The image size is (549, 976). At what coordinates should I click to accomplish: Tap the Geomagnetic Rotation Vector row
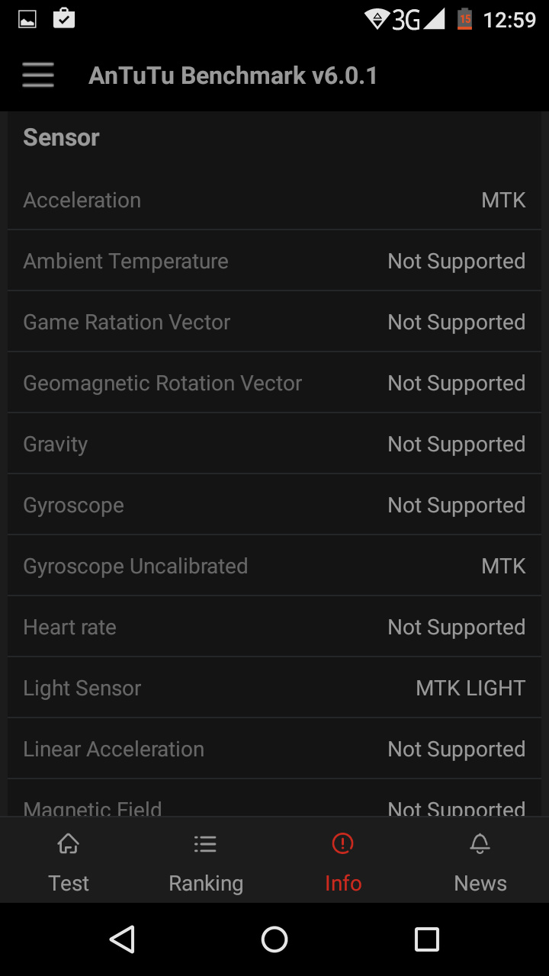click(x=274, y=383)
